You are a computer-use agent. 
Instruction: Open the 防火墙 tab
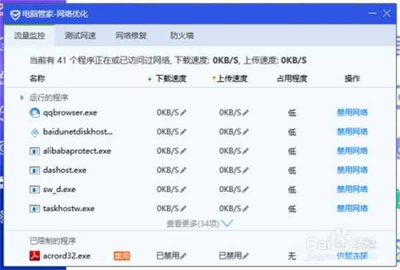pos(182,35)
